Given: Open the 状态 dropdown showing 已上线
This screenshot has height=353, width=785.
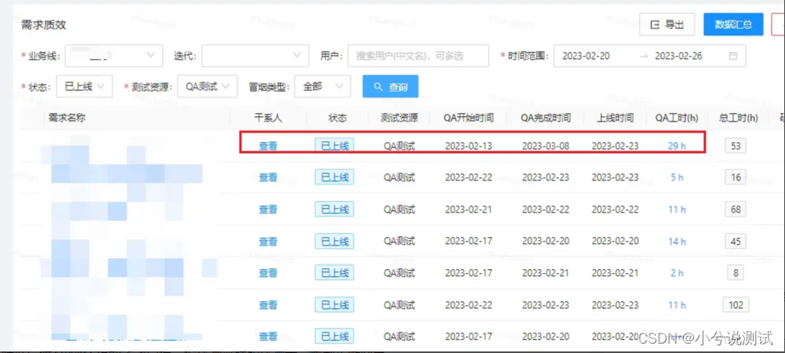Looking at the screenshot, I should tap(85, 86).
